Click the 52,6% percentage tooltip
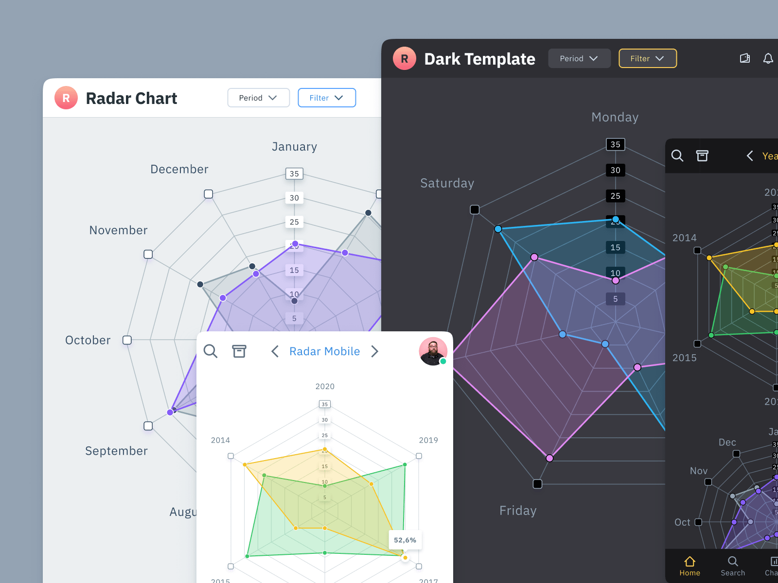The width and height of the screenshot is (778, 583). (405, 540)
